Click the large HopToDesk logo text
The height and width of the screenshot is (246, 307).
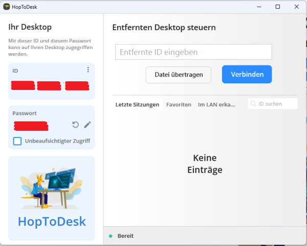point(52,221)
